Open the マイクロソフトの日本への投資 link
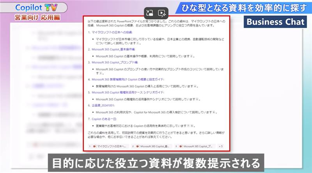 [x=112, y=32]
